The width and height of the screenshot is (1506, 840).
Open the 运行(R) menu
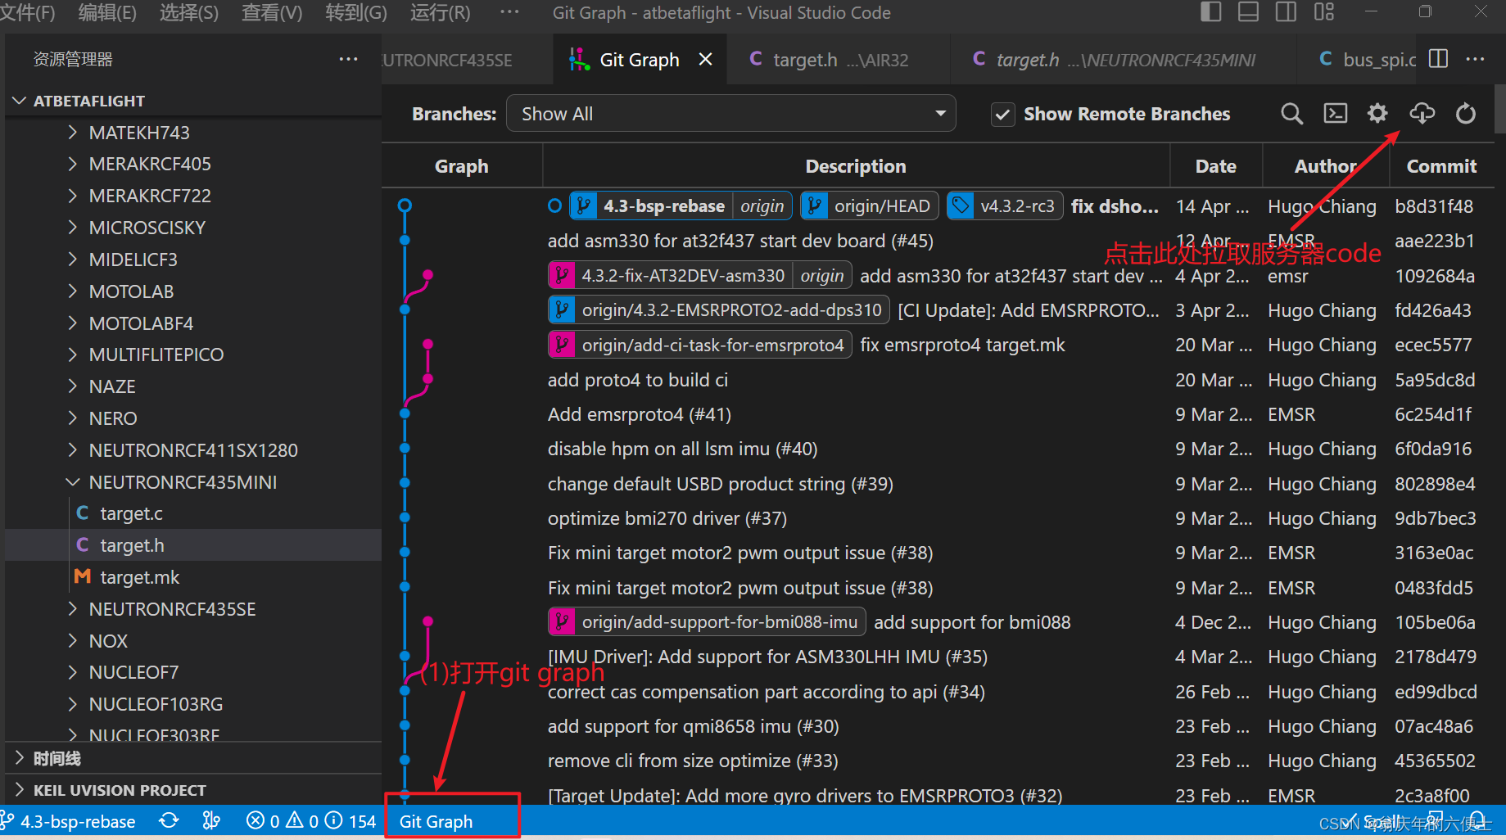441,12
